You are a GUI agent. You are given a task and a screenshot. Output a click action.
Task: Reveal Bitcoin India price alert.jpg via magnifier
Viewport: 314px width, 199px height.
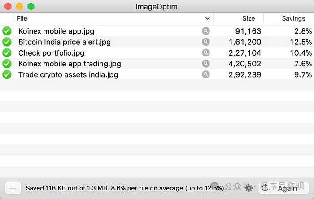[205, 42]
